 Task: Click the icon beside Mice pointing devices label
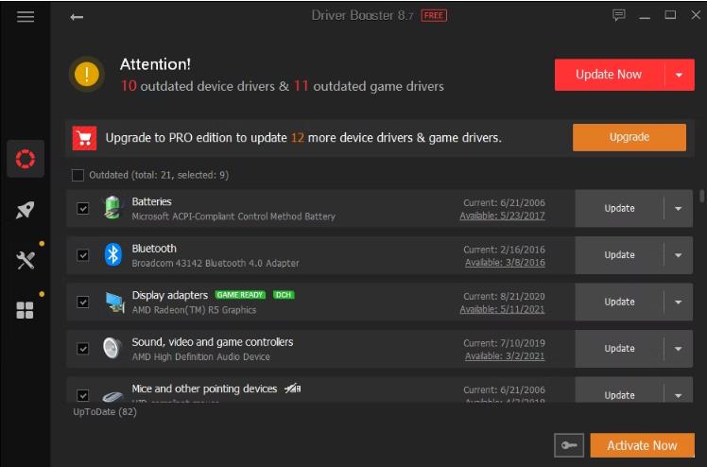click(x=293, y=389)
